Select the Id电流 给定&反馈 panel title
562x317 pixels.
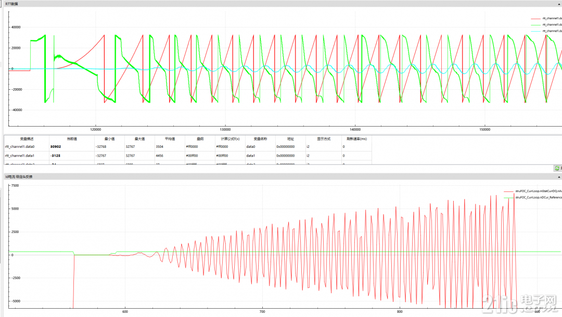(19, 176)
